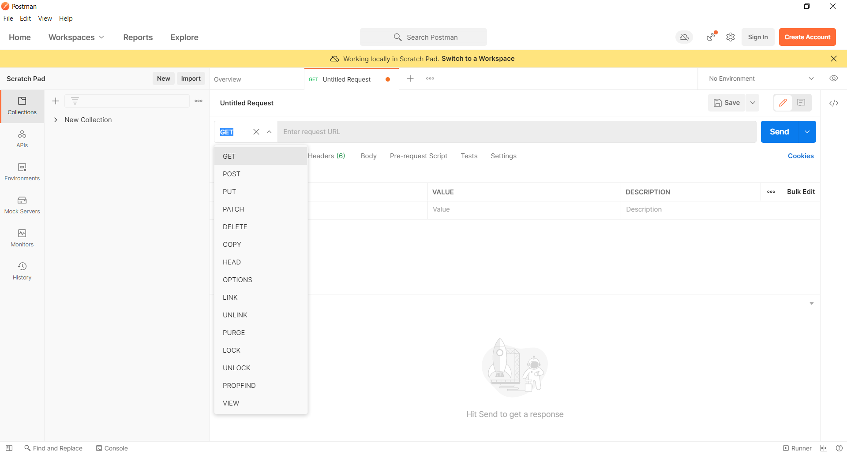
Task: Select POST from the method list
Action: 261,174
